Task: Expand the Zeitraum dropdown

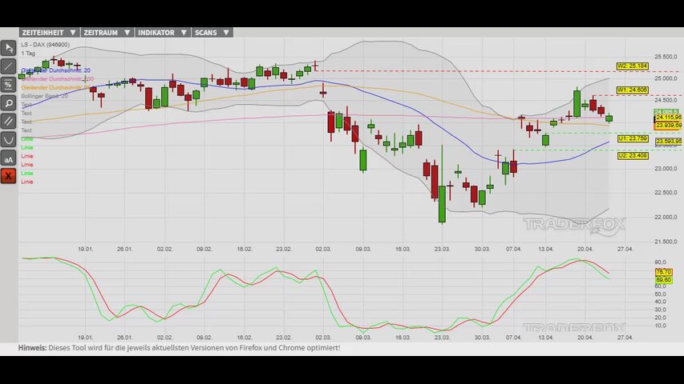Action: click(105, 33)
